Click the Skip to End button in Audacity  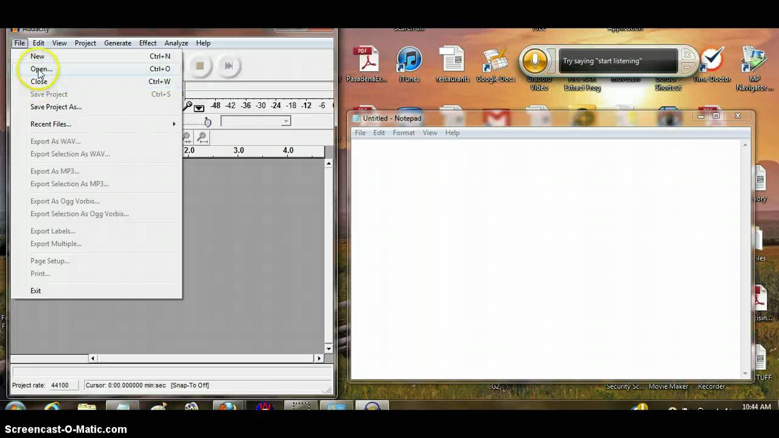pos(228,66)
